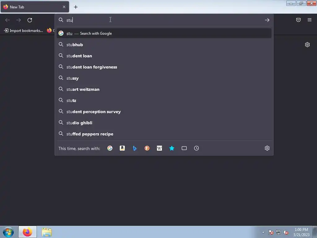Select student loan forgiveness suggestion
Image resolution: width=317 pixels, height=238 pixels.
[x=164, y=67]
